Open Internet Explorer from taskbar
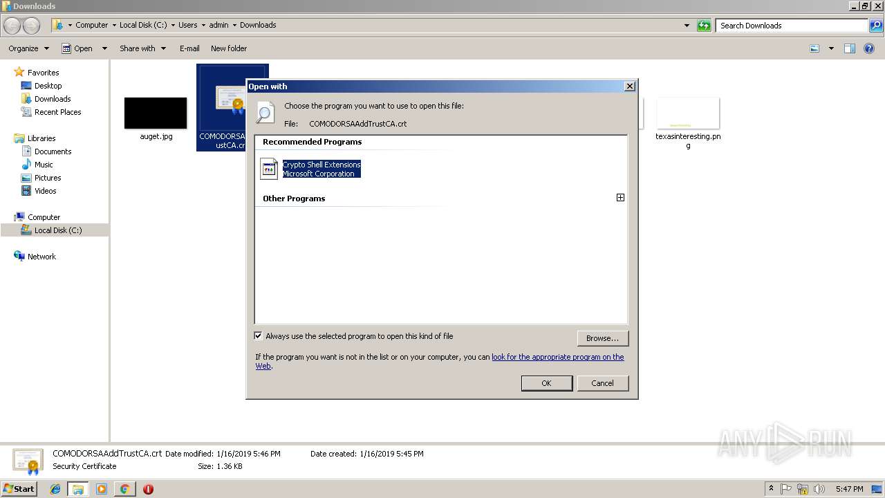The width and height of the screenshot is (885, 498). [55, 489]
